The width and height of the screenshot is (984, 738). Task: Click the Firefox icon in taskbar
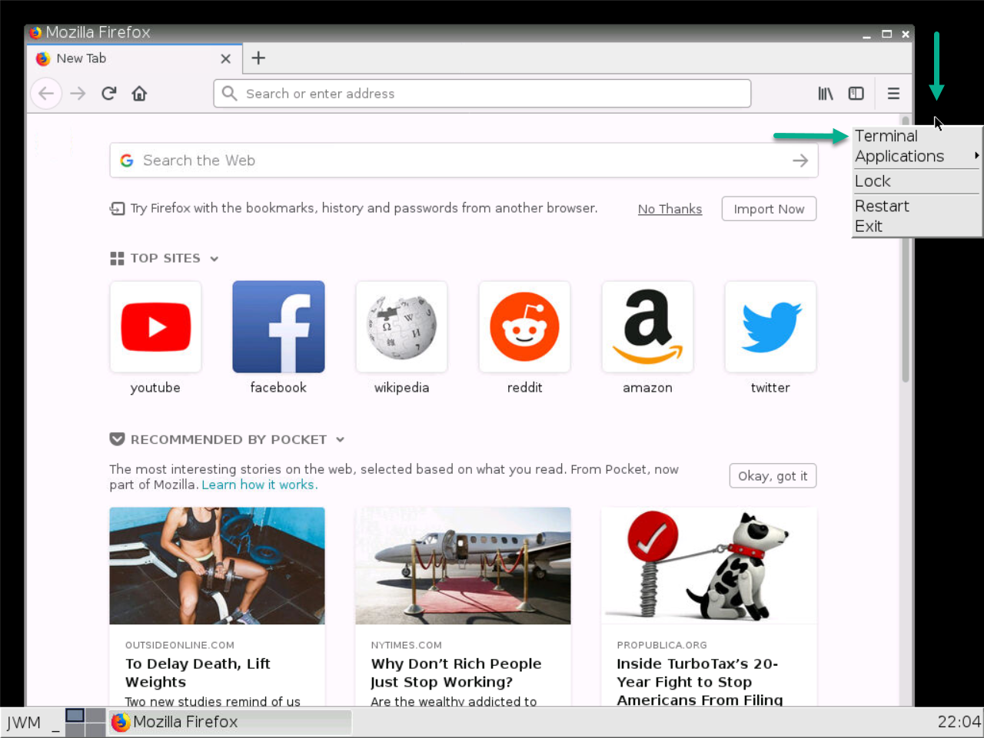[120, 722]
